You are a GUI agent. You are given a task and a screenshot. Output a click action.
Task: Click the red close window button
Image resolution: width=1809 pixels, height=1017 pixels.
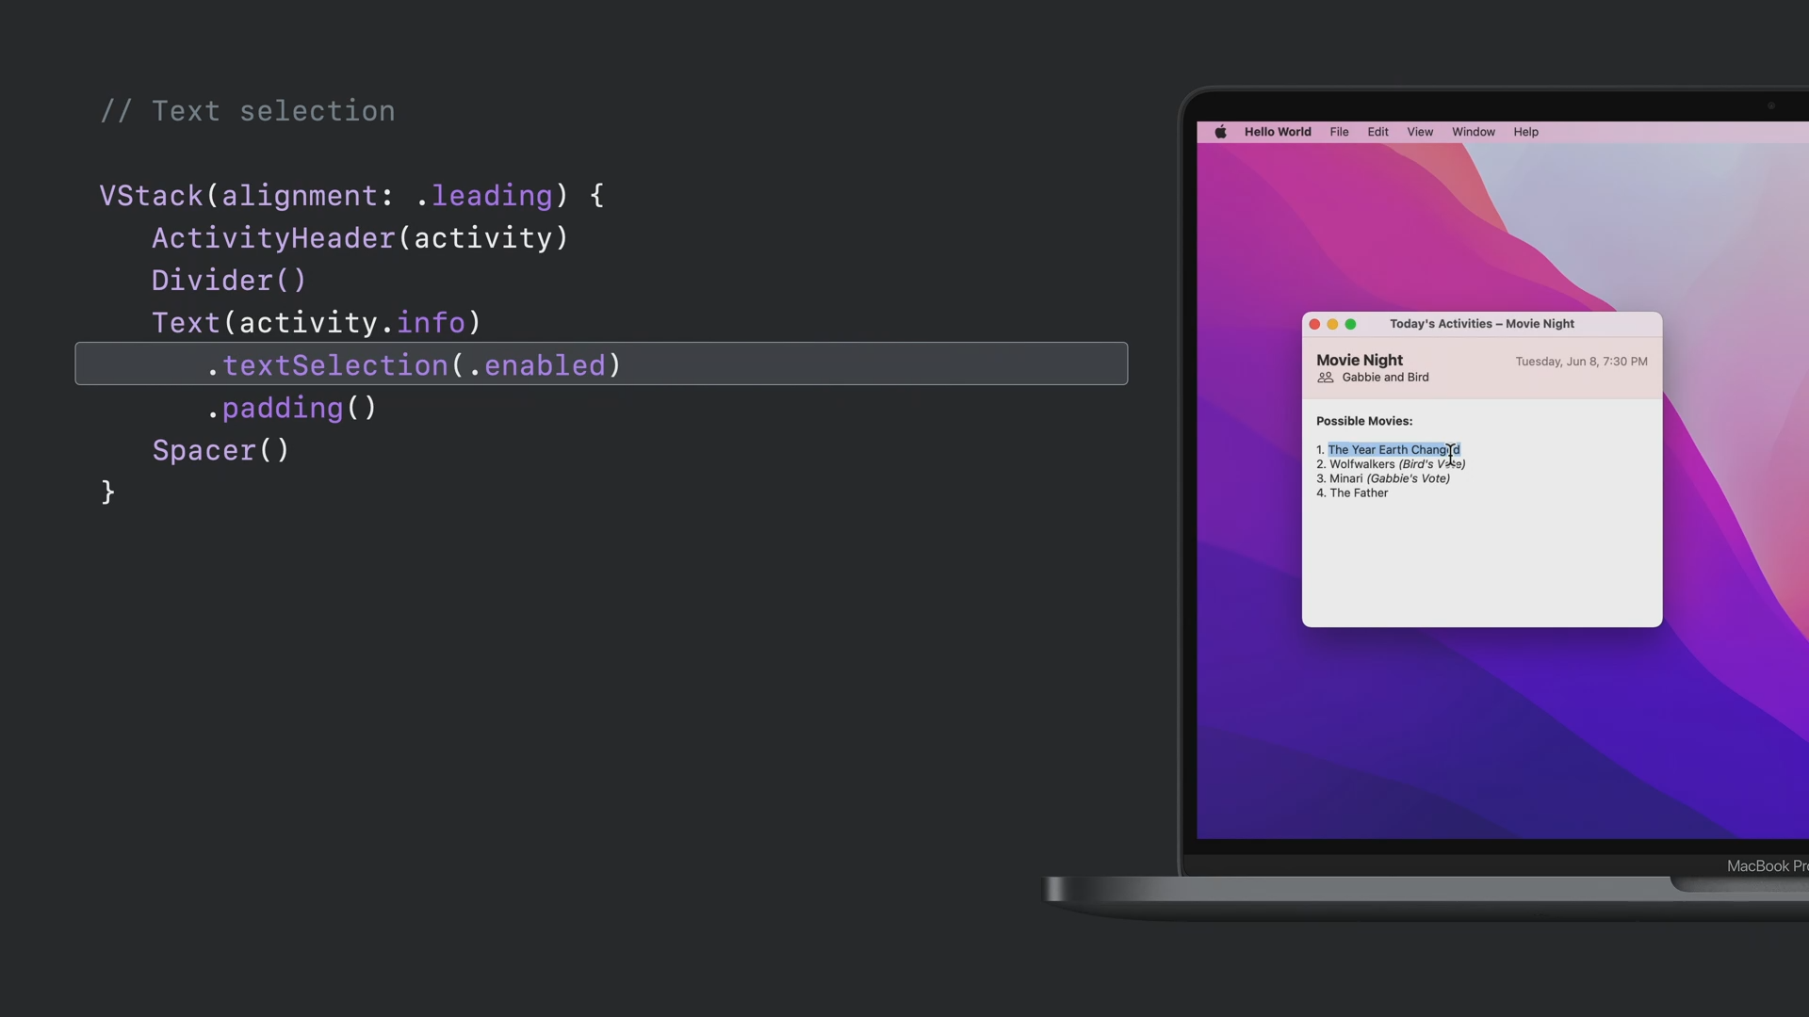tap(1314, 324)
